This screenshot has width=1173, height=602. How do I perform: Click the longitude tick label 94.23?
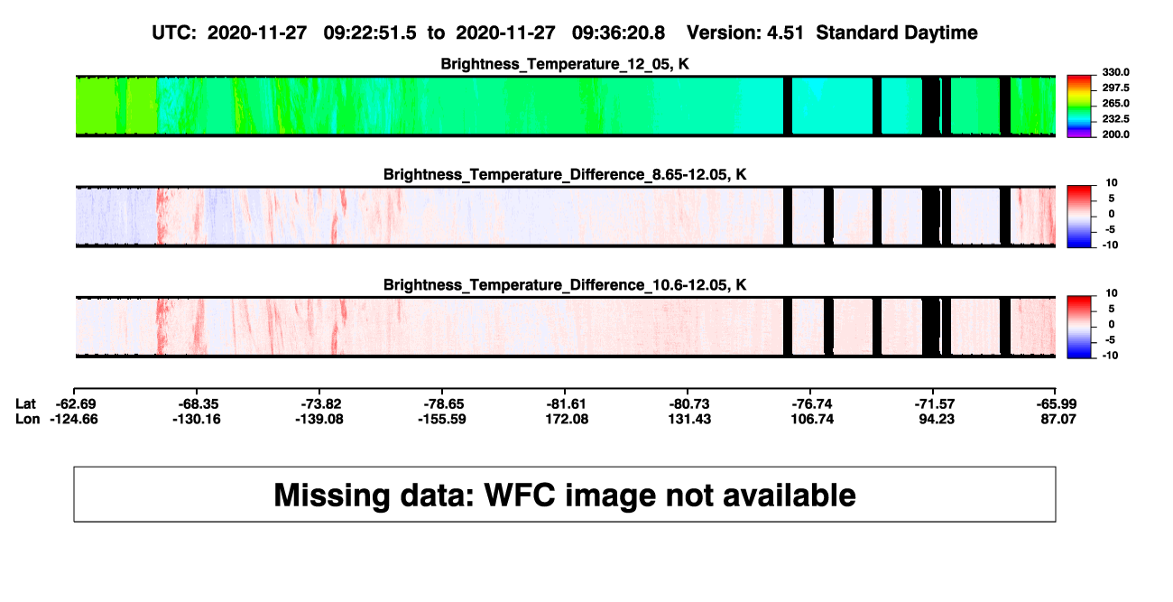[x=936, y=419]
